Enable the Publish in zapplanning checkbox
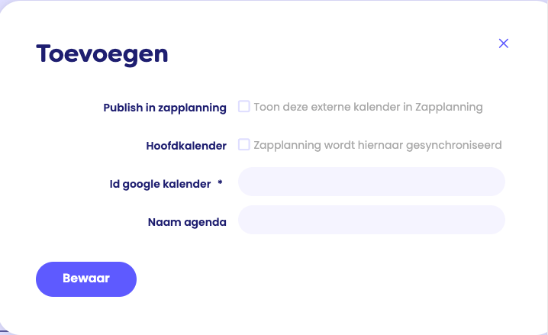 click(x=244, y=106)
